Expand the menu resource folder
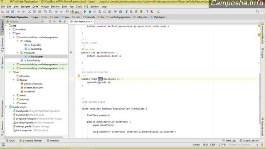266x149 pixels. pos(14,96)
